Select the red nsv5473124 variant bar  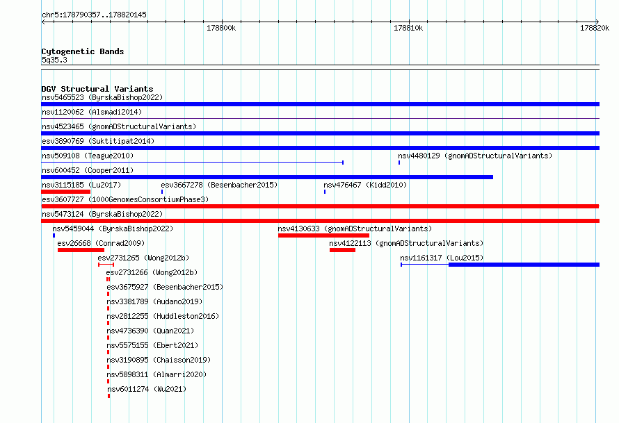[x=320, y=221]
